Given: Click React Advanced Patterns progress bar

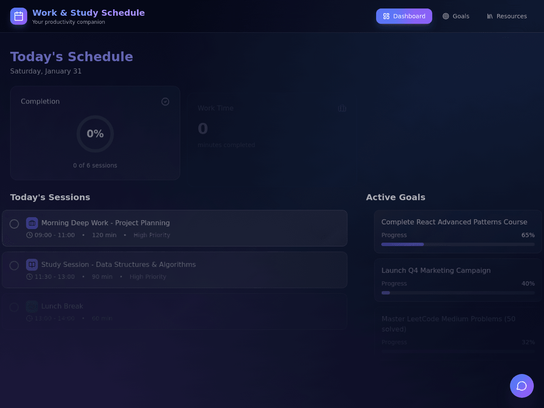Looking at the screenshot, I should tap(458, 244).
